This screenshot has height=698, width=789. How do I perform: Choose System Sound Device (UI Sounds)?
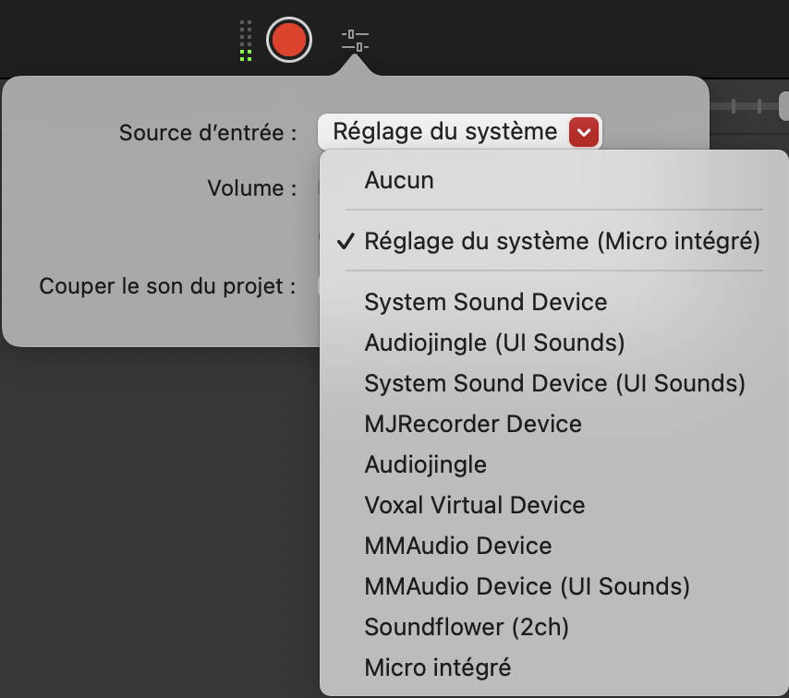click(554, 383)
